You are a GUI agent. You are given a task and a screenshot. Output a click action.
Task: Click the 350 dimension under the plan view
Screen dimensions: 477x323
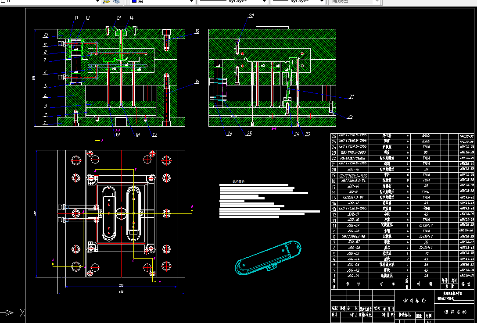pyautogui.click(x=121, y=286)
